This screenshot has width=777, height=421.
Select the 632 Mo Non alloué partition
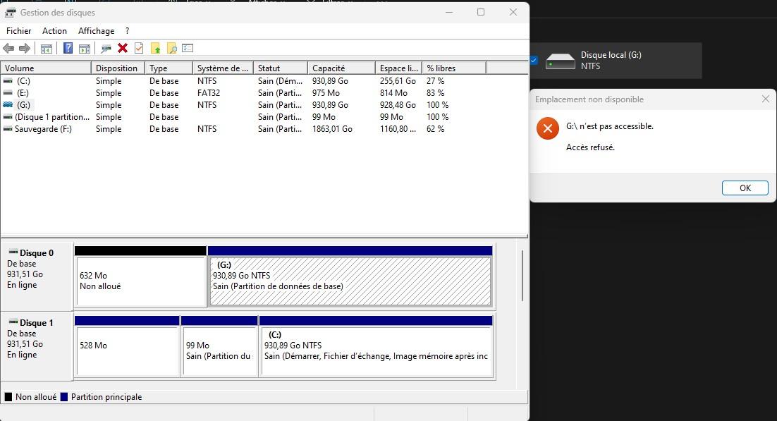click(x=140, y=276)
